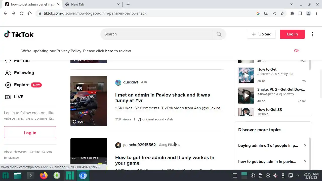Click the quicxilyt username
This screenshot has width=322, height=181.
click(131, 82)
